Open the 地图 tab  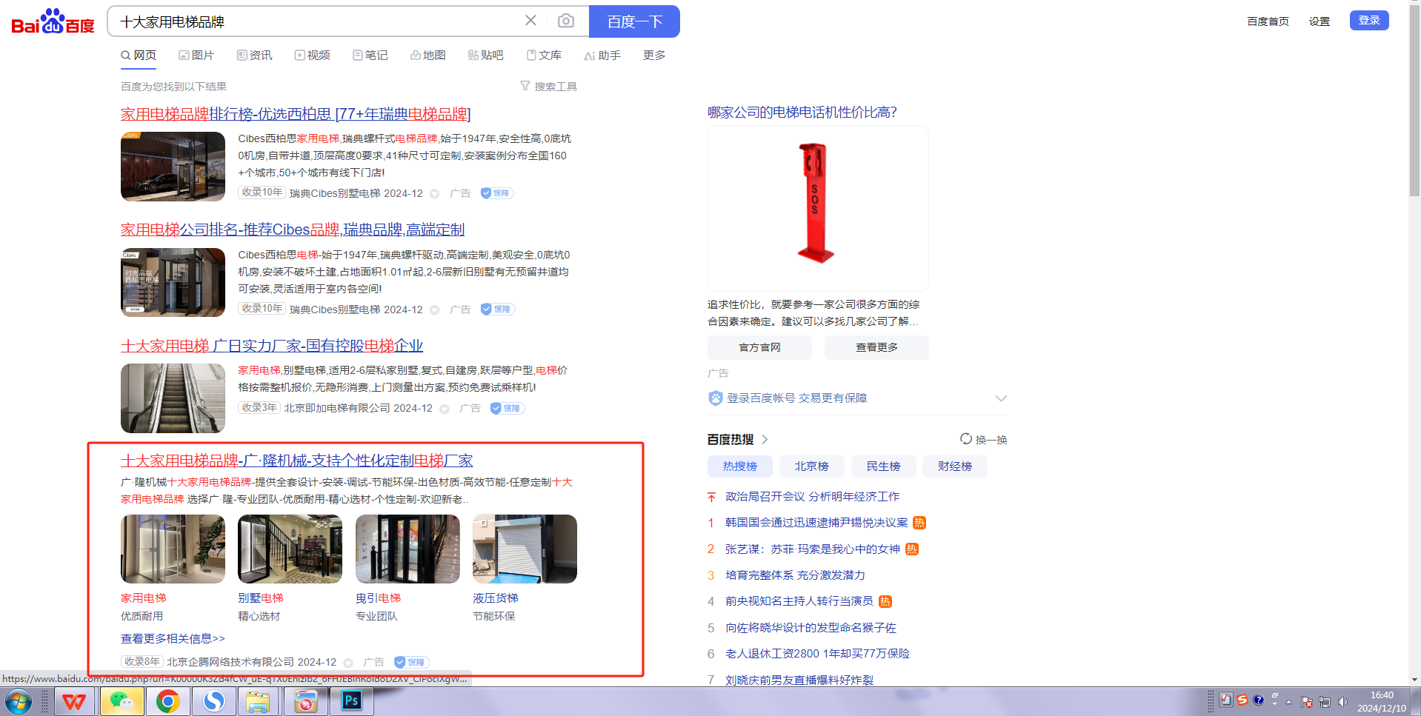click(427, 56)
